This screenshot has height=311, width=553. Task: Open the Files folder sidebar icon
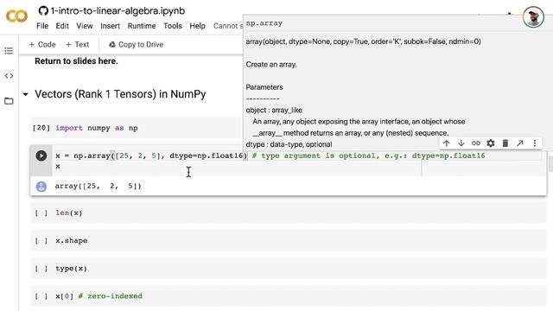pyautogui.click(x=9, y=101)
